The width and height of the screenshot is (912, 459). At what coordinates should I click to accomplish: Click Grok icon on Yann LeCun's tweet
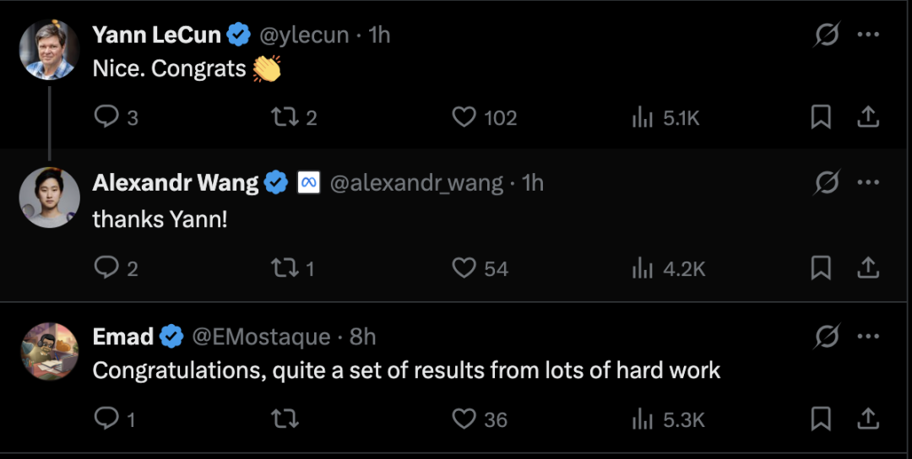[827, 35]
